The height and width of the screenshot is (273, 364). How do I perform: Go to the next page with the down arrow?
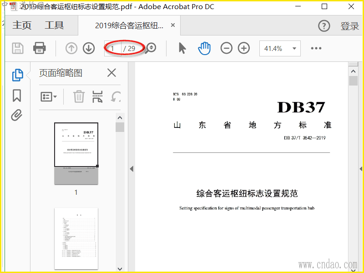89,48
